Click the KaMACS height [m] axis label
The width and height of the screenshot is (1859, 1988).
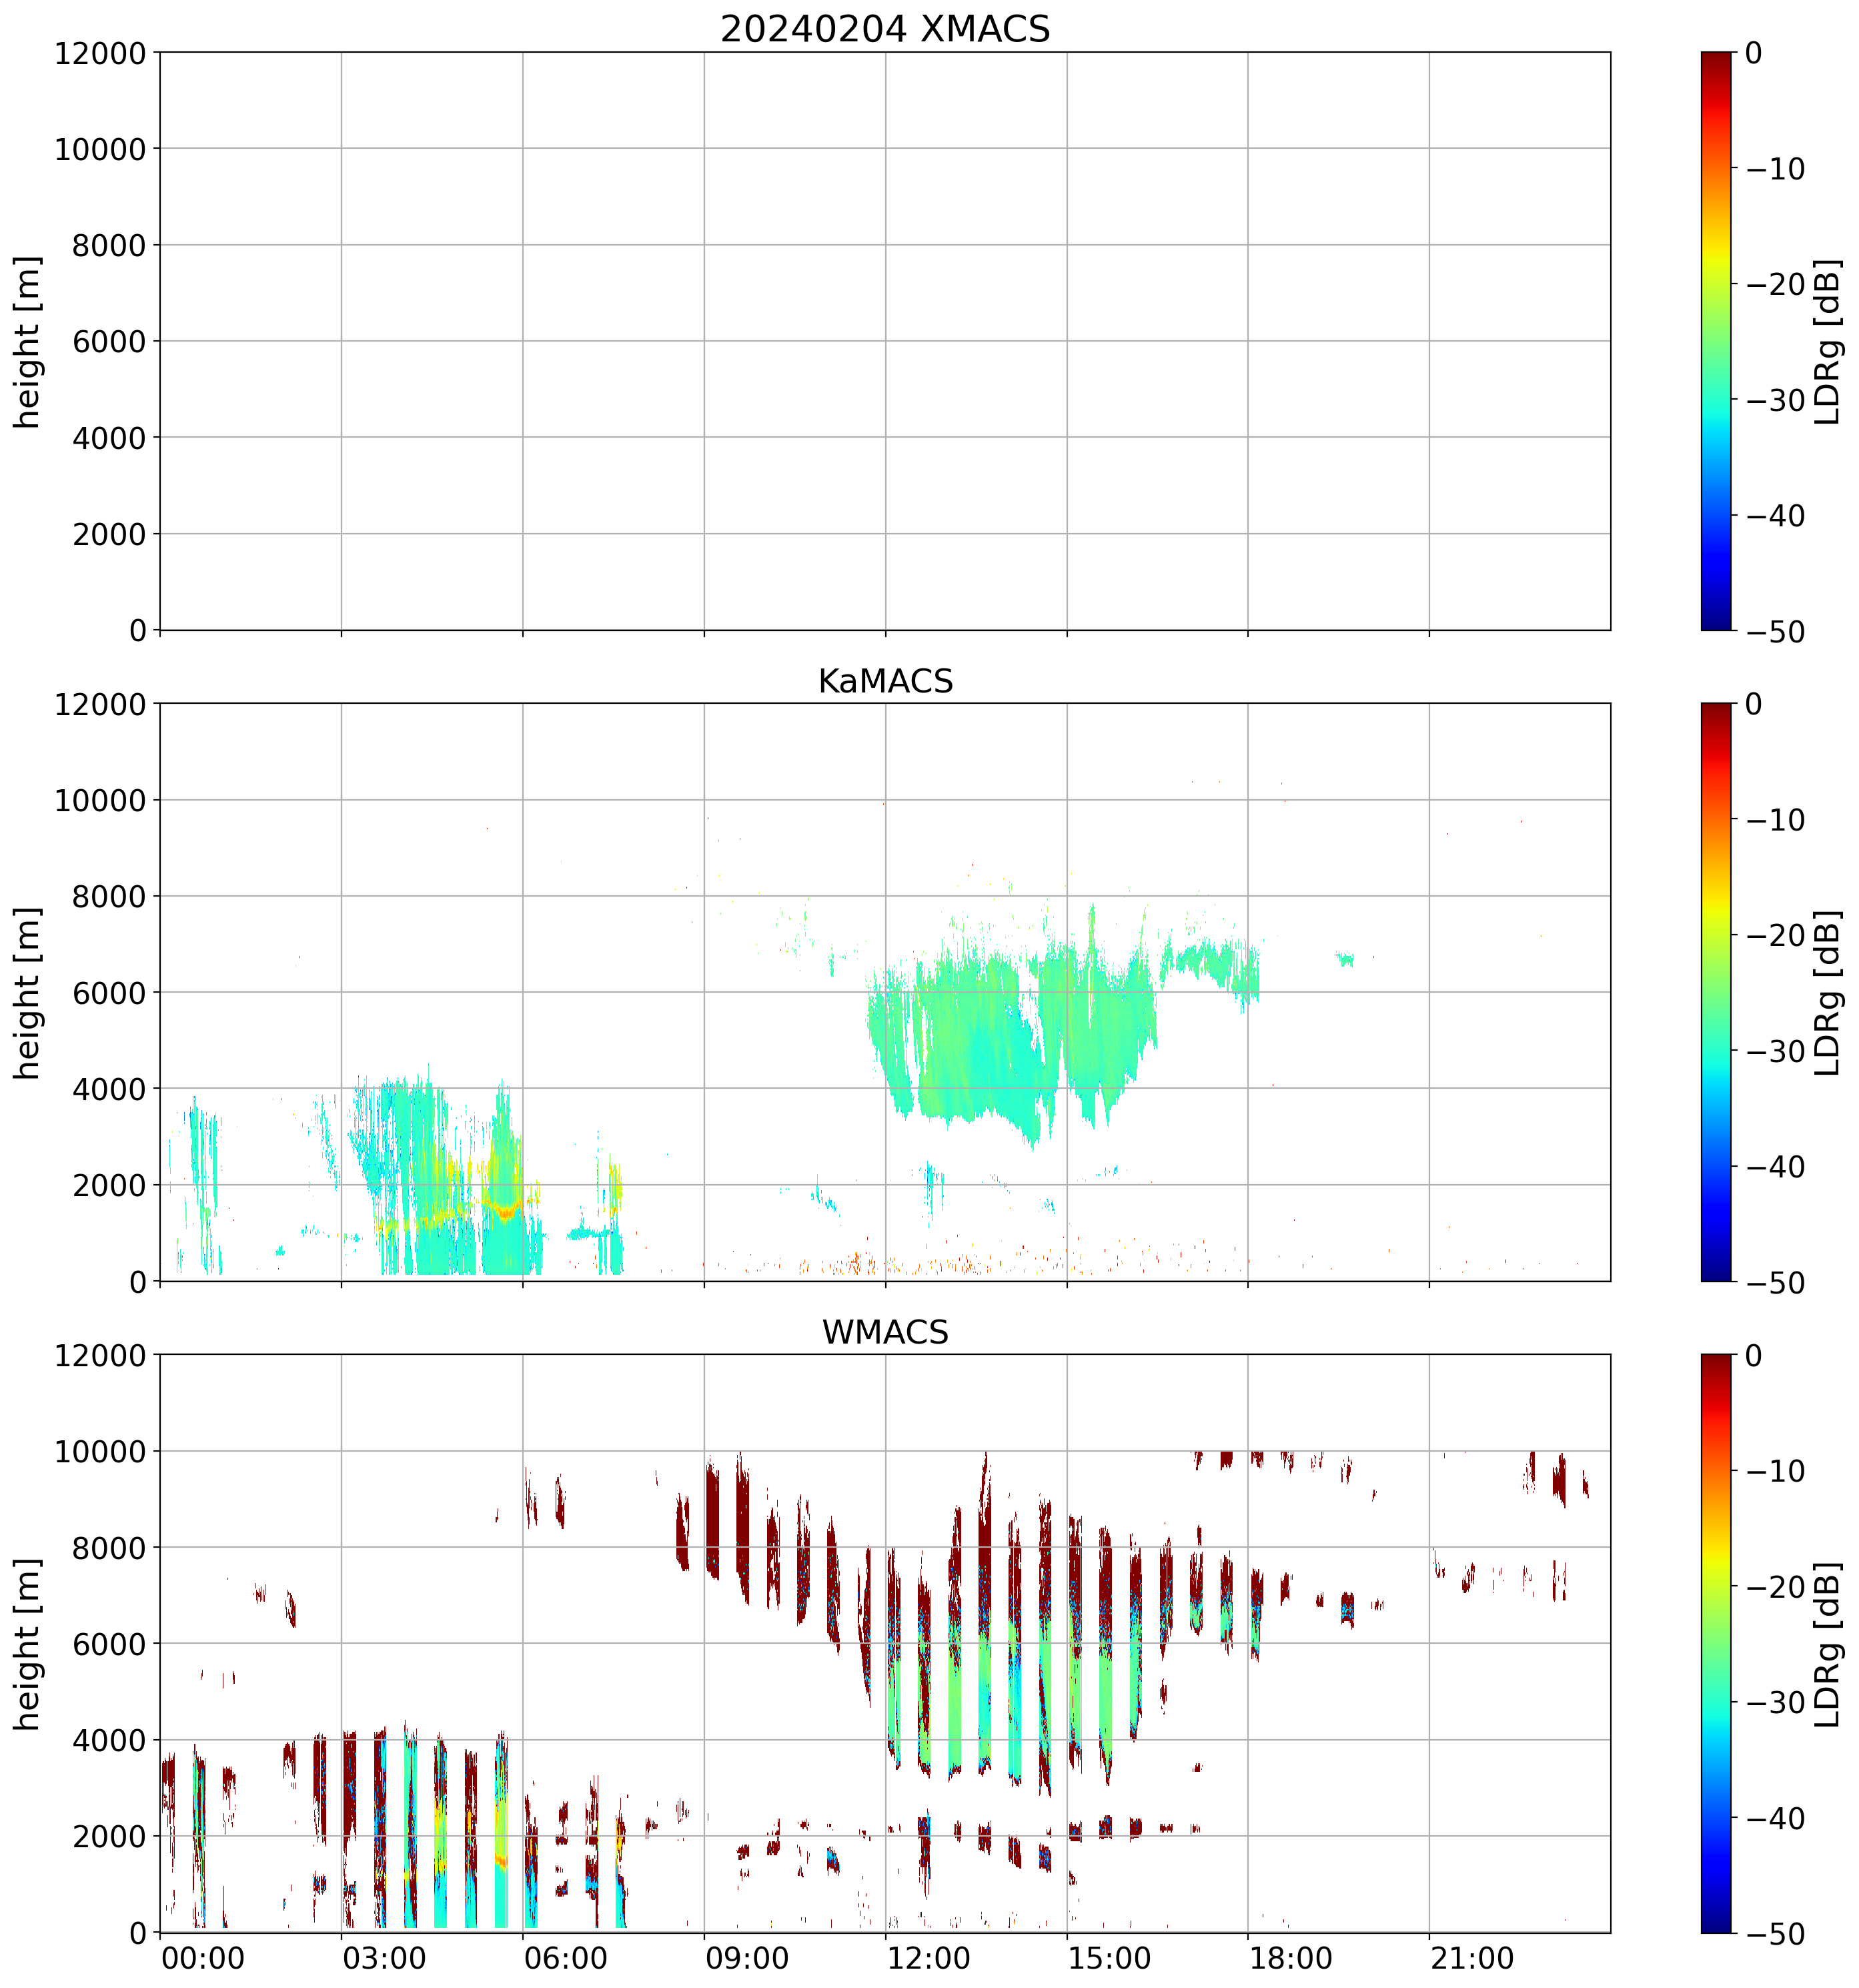coord(27,992)
